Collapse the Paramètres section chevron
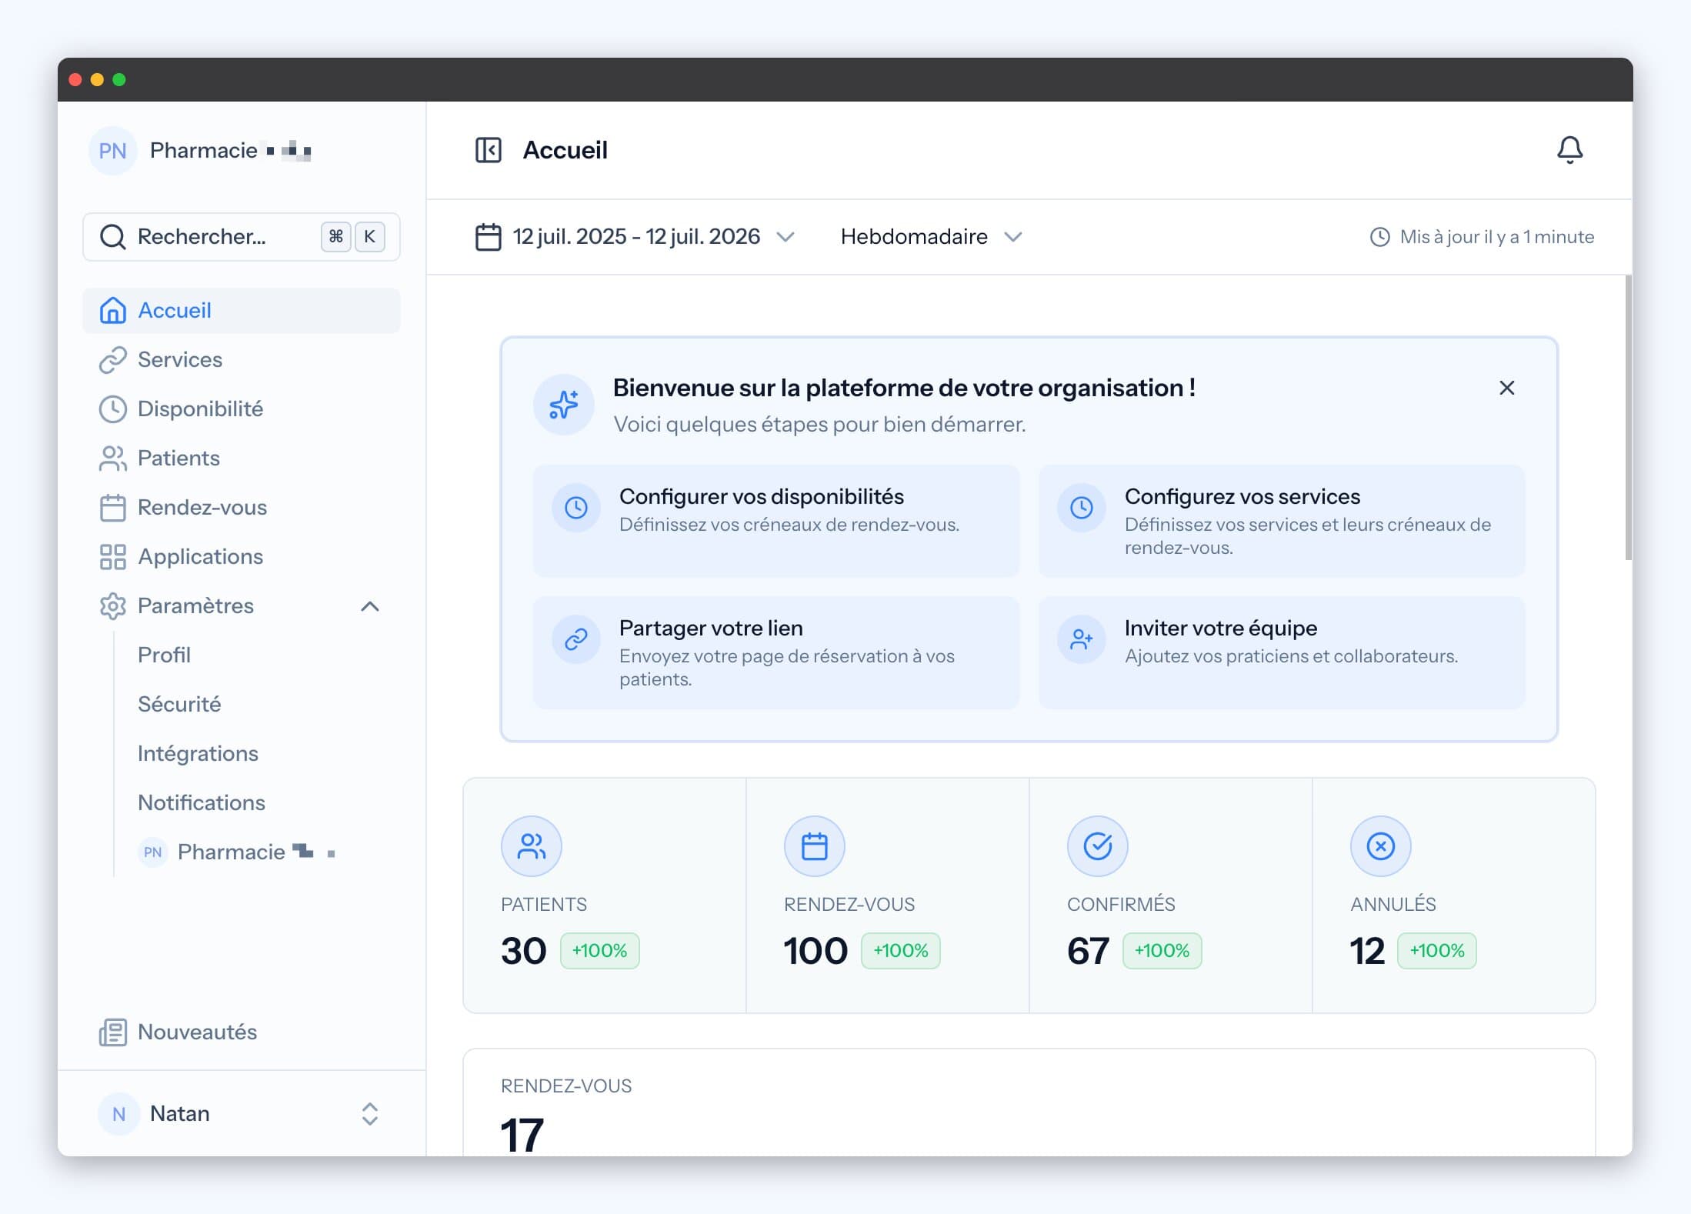This screenshot has height=1214, width=1691. [370, 606]
